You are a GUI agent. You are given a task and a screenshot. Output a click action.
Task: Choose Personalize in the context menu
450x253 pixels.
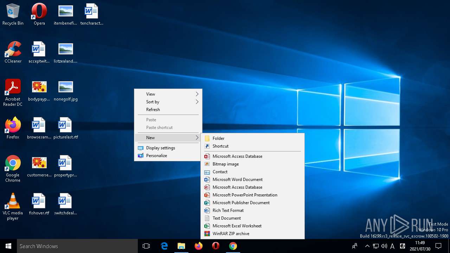[x=168, y=155]
